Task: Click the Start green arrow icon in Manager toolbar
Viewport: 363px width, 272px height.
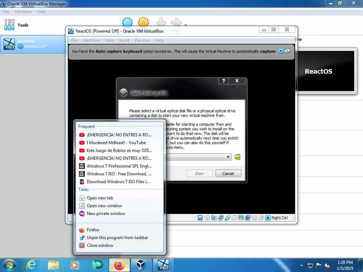Action: click(176, 22)
